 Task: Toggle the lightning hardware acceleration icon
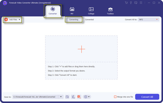(x=73, y=97)
